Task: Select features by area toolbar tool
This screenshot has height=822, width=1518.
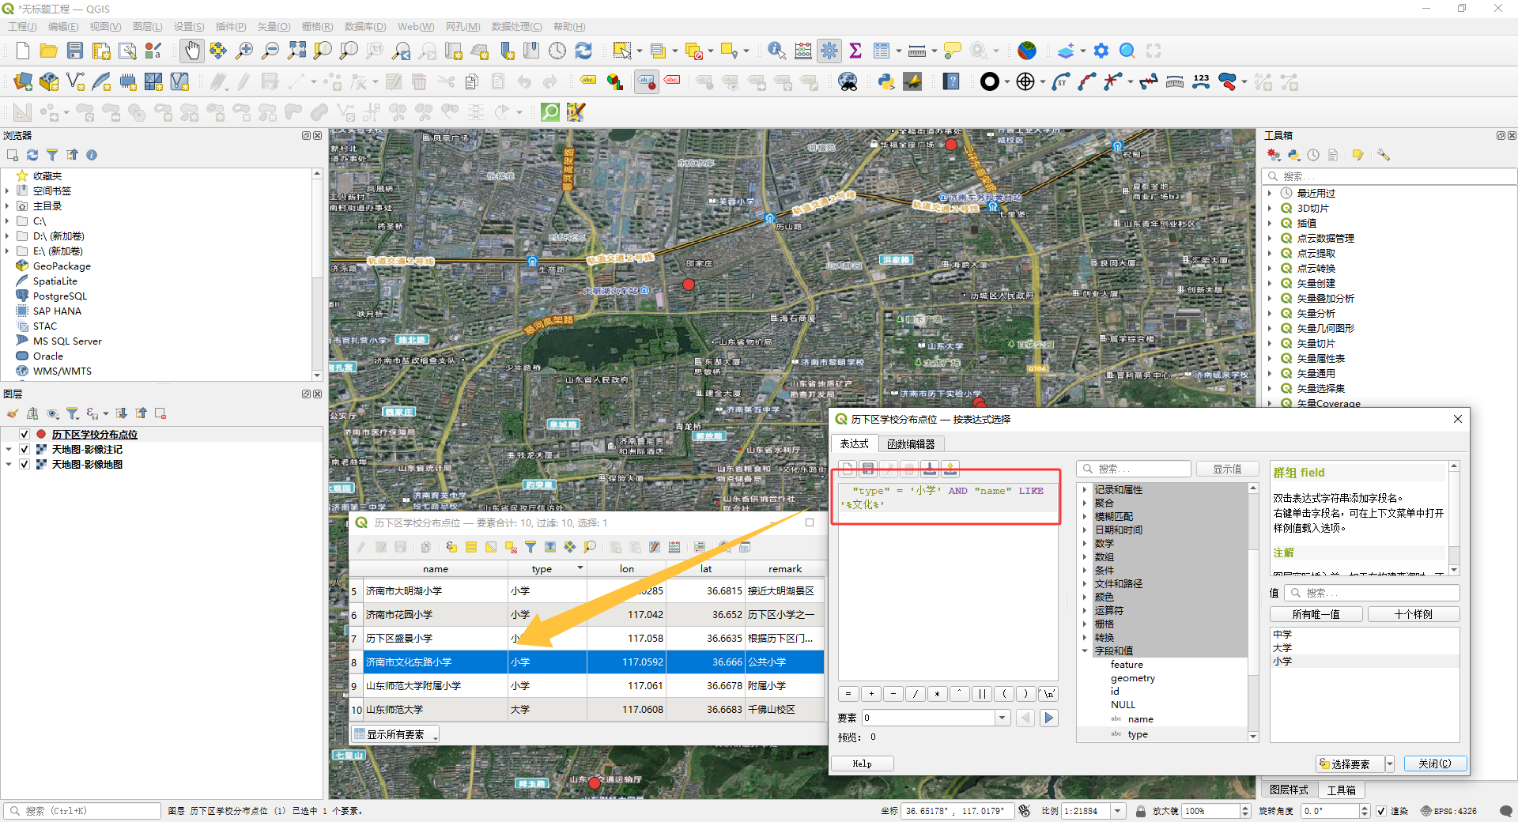Action: pyautogui.click(x=622, y=51)
